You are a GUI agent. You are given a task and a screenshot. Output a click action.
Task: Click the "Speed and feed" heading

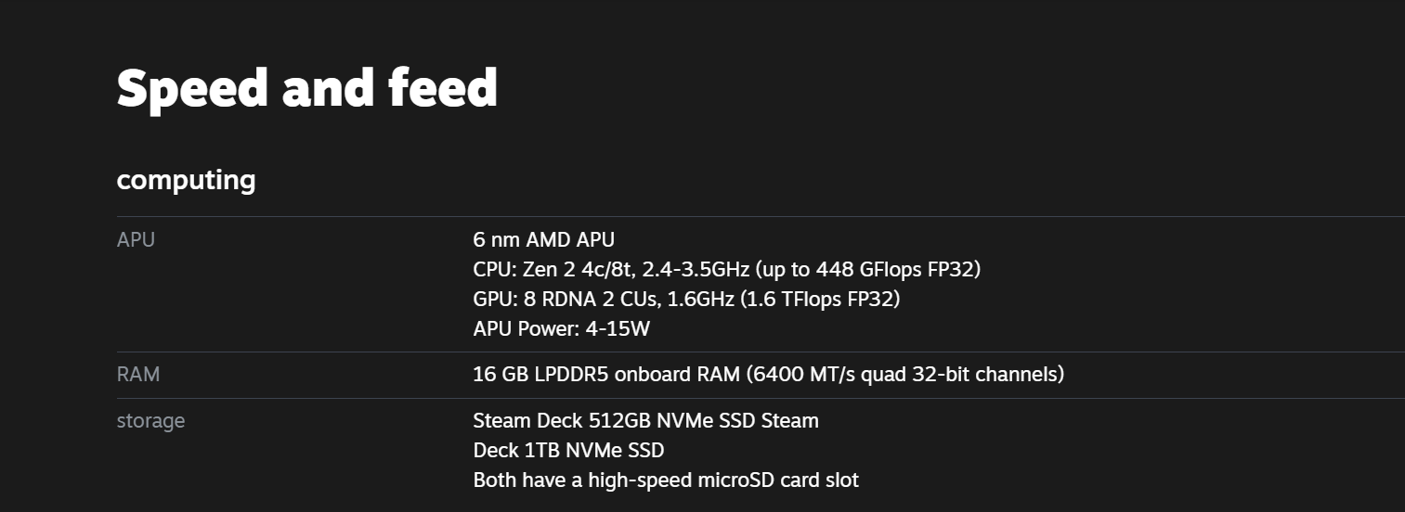307,88
